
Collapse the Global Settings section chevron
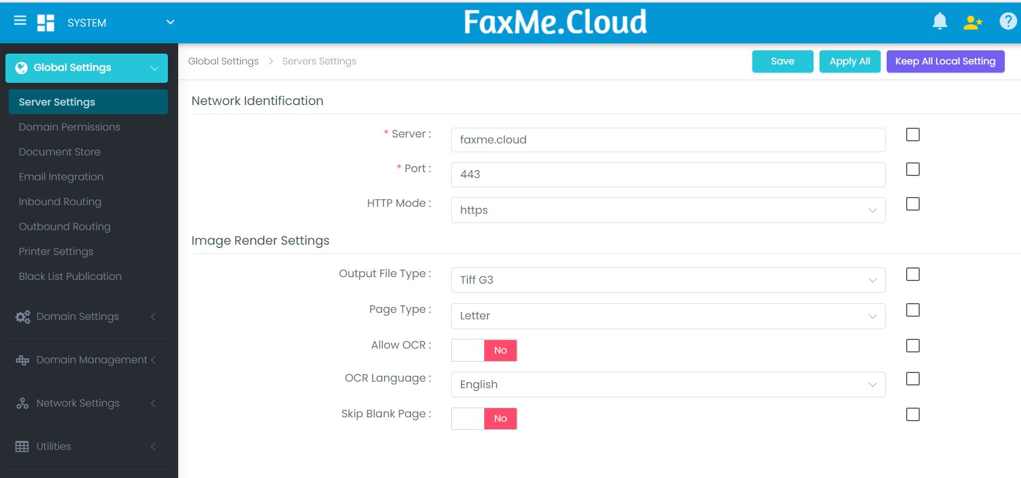coord(154,68)
